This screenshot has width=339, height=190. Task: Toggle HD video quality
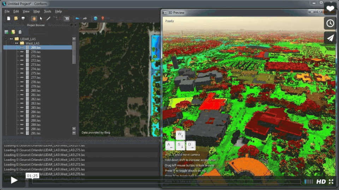[321, 182]
